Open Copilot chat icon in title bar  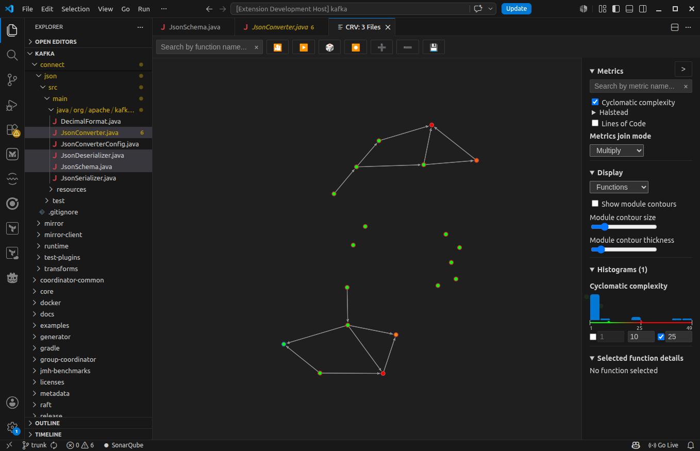tap(478, 8)
